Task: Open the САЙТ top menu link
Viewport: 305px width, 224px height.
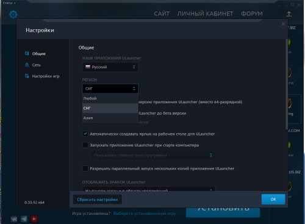Action: (162, 13)
